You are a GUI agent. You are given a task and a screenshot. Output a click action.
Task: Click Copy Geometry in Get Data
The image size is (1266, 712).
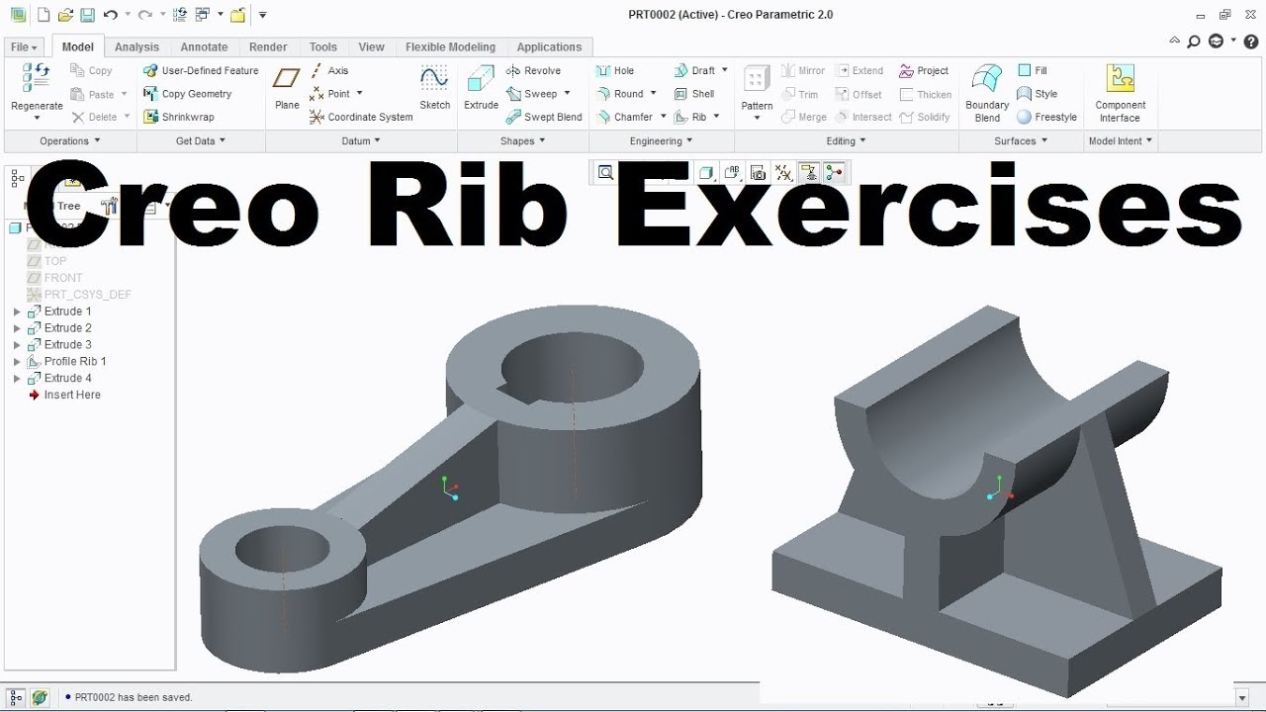click(x=188, y=94)
